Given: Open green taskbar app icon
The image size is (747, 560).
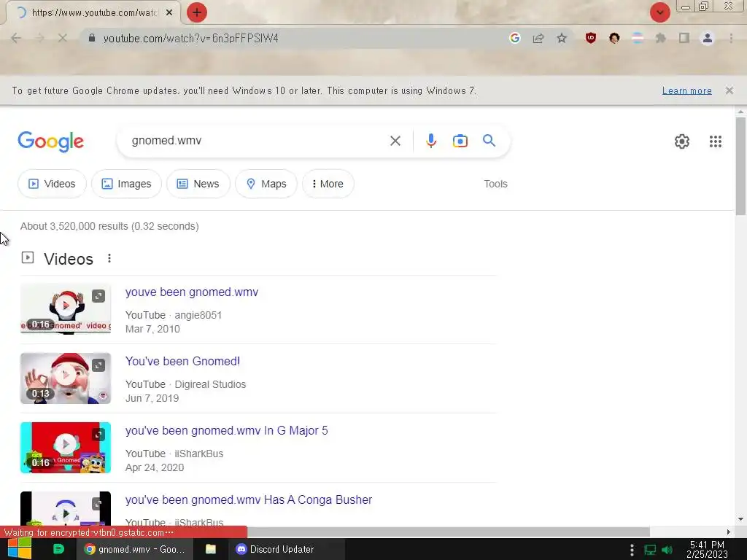Looking at the screenshot, I should [x=58, y=549].
